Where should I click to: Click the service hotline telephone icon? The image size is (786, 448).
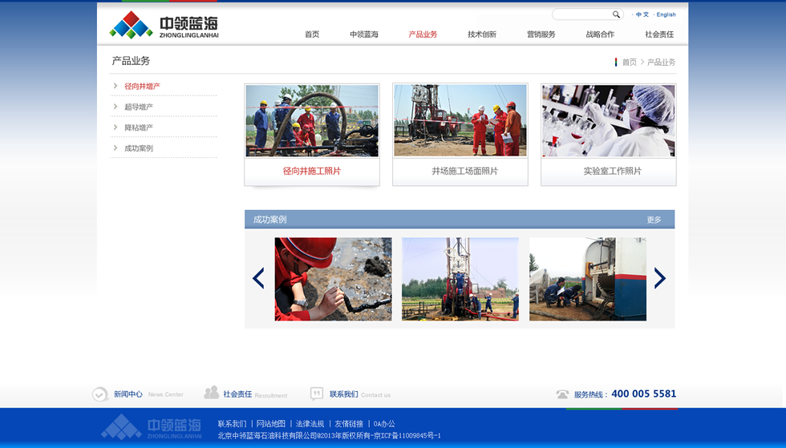point(562,394)
